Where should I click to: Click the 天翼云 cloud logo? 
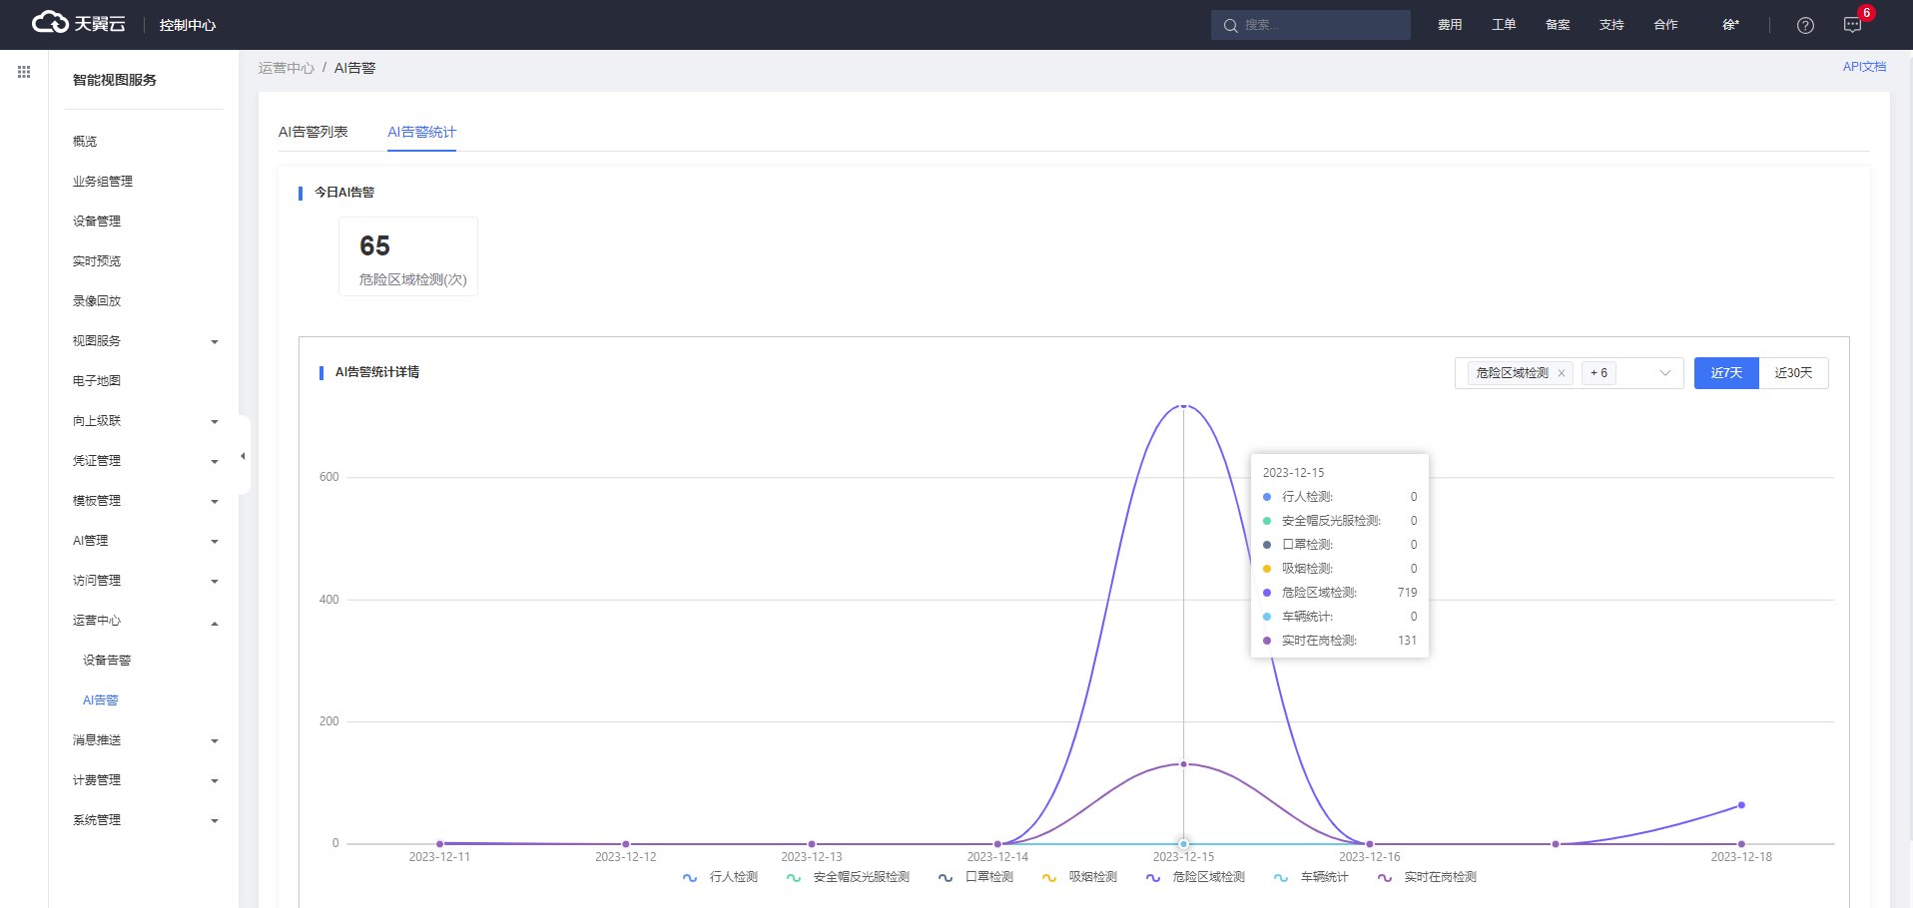coord(79,23)
